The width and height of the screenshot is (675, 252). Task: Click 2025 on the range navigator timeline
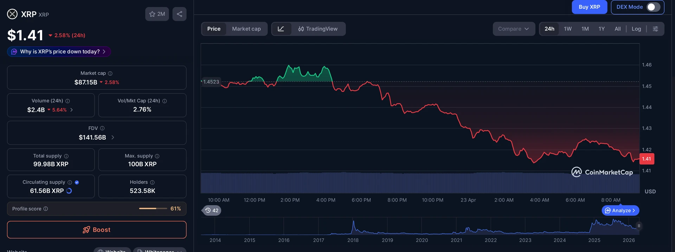tap(594, 240)
